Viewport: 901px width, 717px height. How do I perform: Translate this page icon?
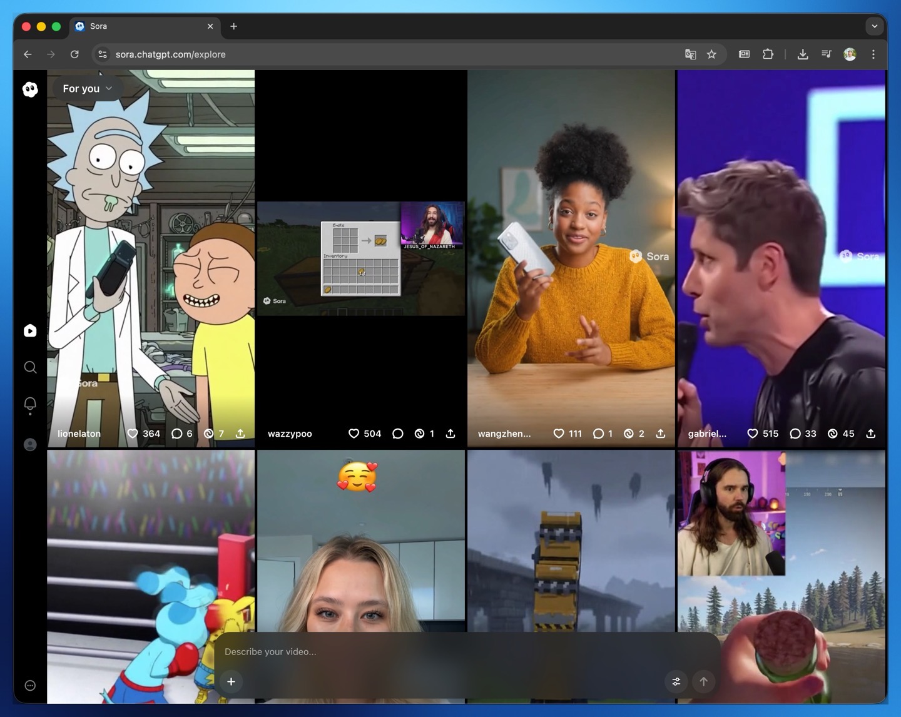click(x=690, y=54)
